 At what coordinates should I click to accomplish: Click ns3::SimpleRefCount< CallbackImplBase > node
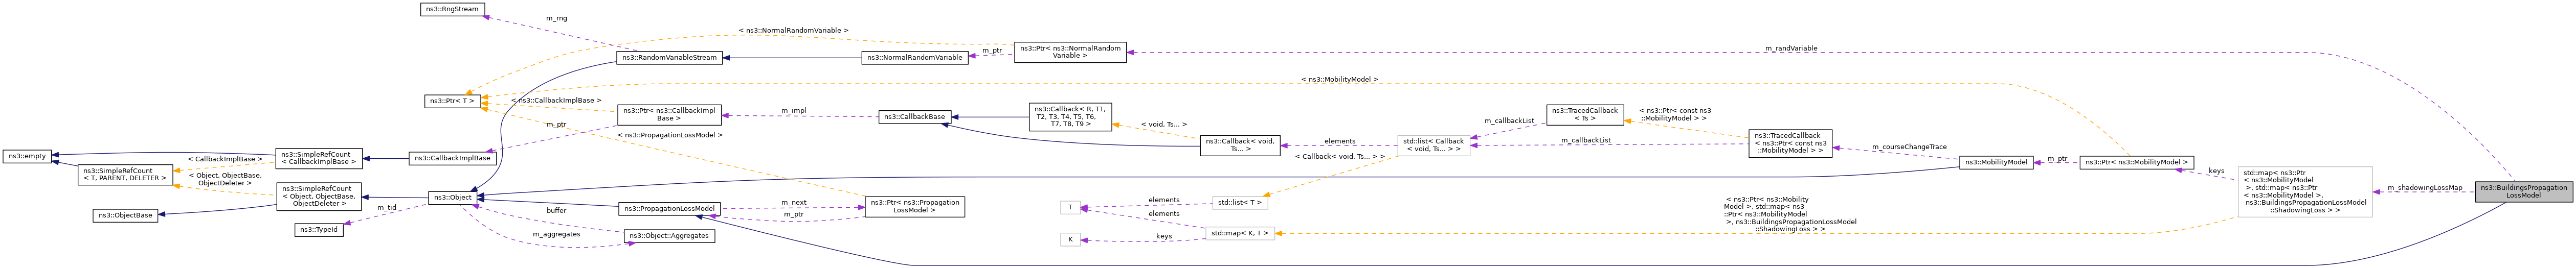[x=318, y=158]
